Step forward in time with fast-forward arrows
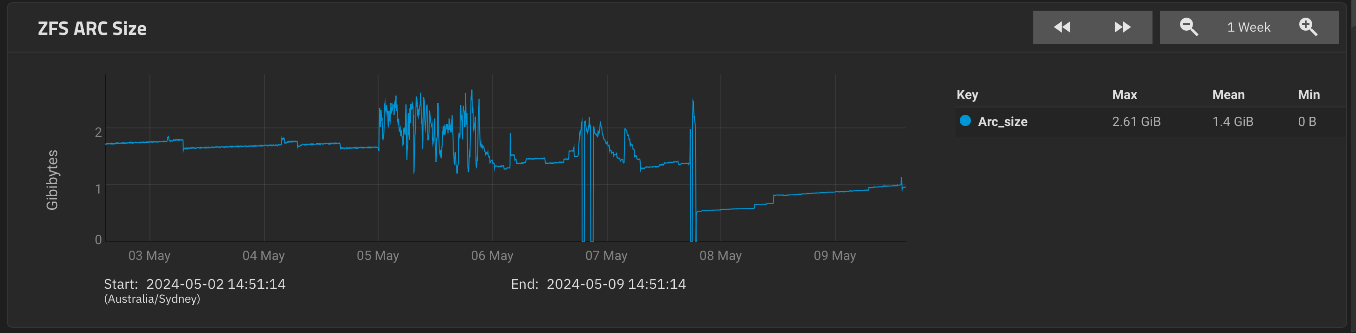This screenshot has height=333, width=1356. pyautogui.click(x=1122, y=27)
